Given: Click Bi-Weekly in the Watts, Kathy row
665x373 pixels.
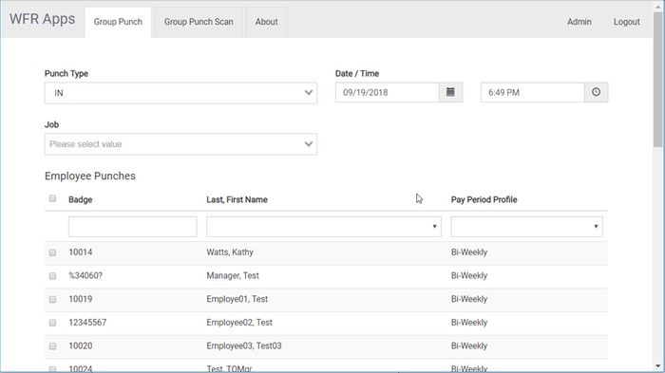Looking at the screenshot, I should tap(469, 252).
